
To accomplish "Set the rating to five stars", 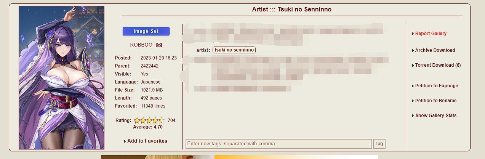I will (162, 120).
